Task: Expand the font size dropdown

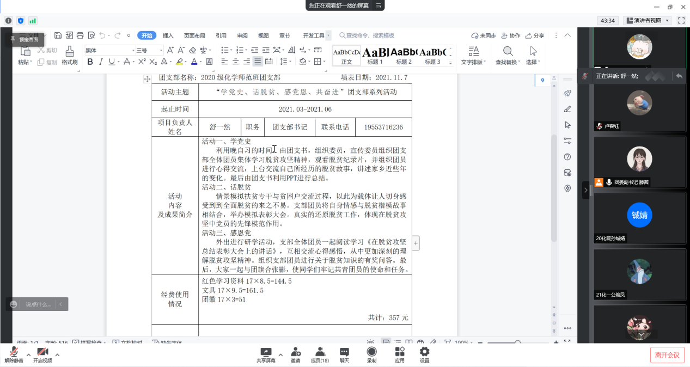Action: [x=162, y=50]
